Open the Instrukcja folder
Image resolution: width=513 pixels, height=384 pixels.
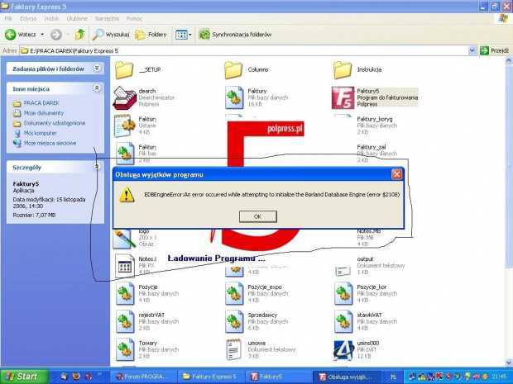coord(343,69)
